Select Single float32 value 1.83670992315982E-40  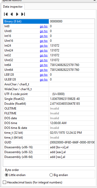[65, 99]
